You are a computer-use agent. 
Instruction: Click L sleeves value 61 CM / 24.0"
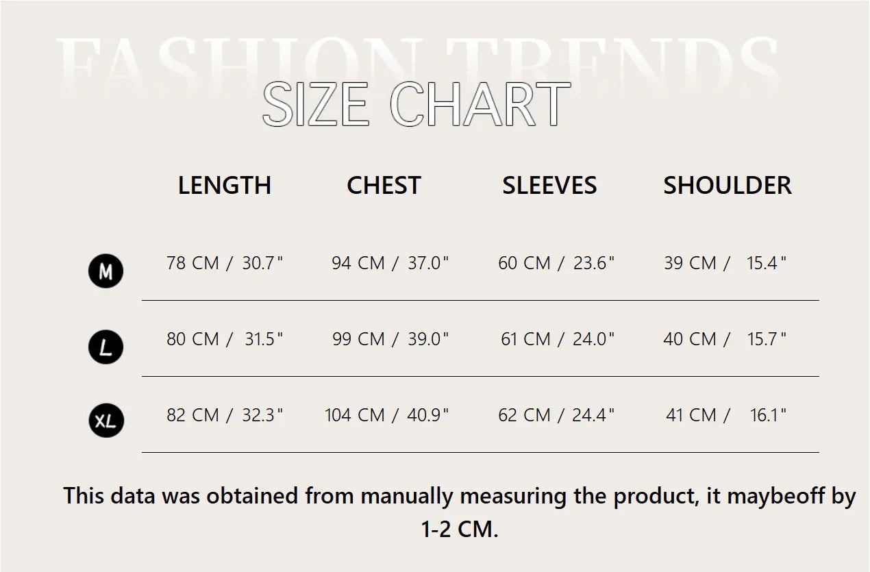[x=558, y=339]
